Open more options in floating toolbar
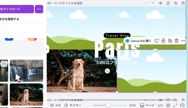This screenshot has width=188, height=108. 183,41
